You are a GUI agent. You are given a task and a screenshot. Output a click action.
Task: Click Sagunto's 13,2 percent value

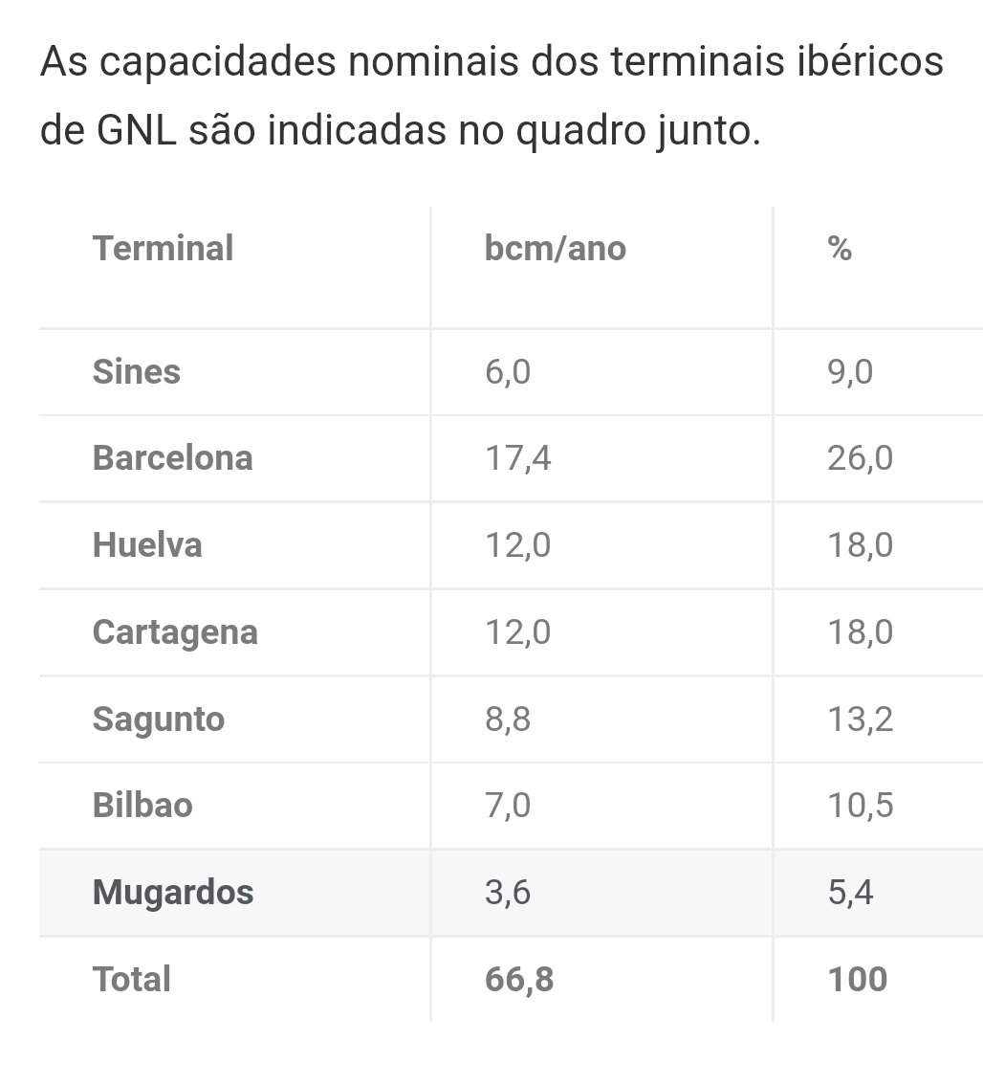860,720
